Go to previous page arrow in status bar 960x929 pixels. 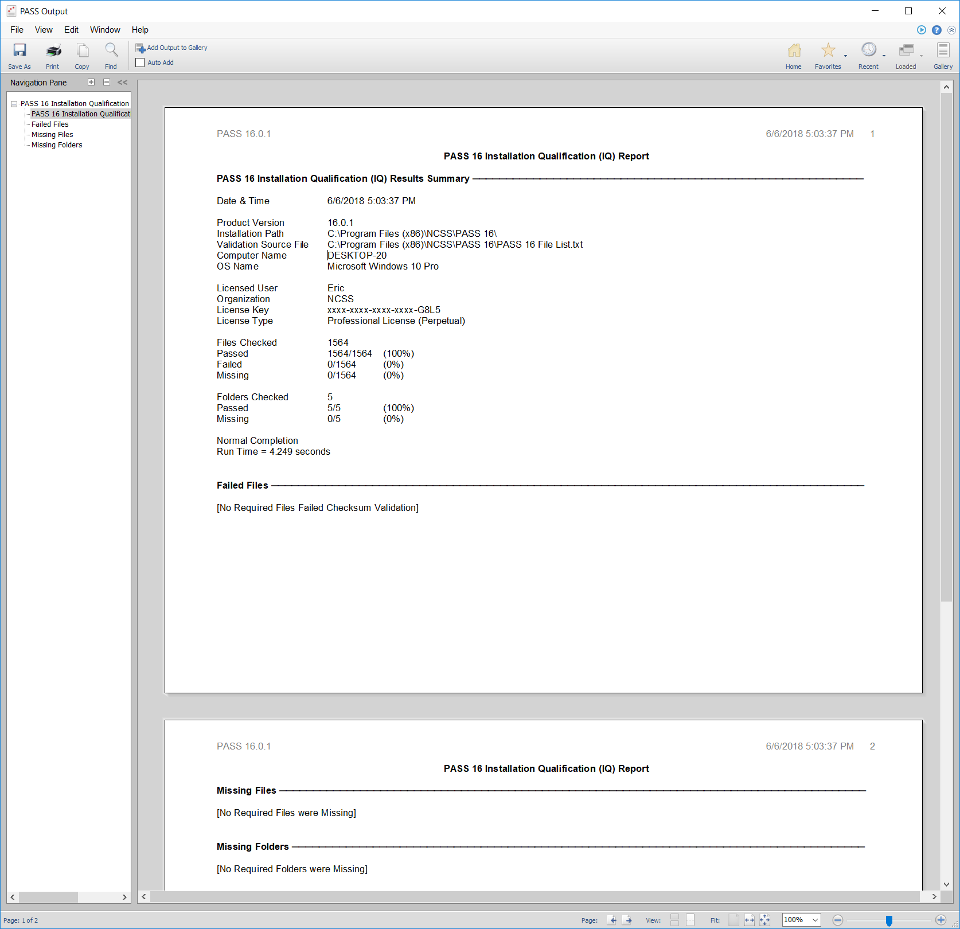[612, 920]
